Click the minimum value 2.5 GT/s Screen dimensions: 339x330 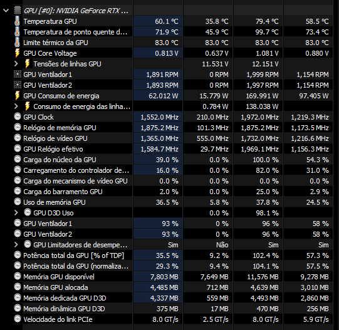click(216, 319)
